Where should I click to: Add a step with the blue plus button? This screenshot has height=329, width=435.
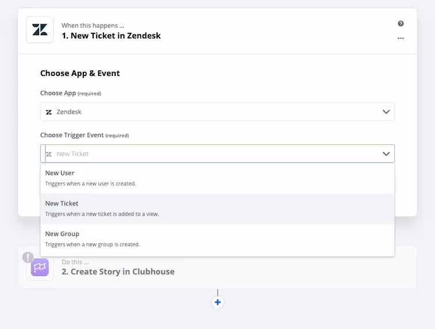(x=217, y=302)
